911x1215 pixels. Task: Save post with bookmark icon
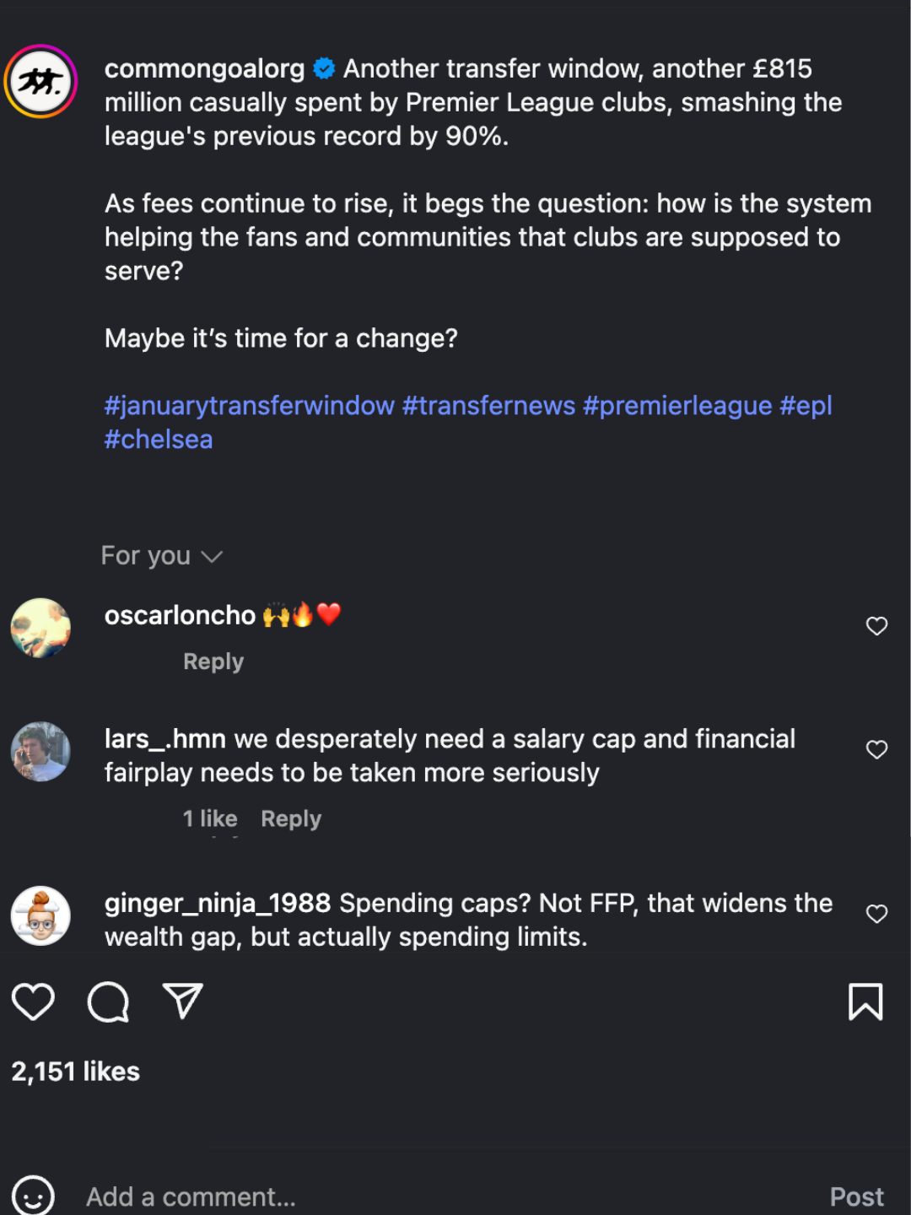(x=865, y=1002)
